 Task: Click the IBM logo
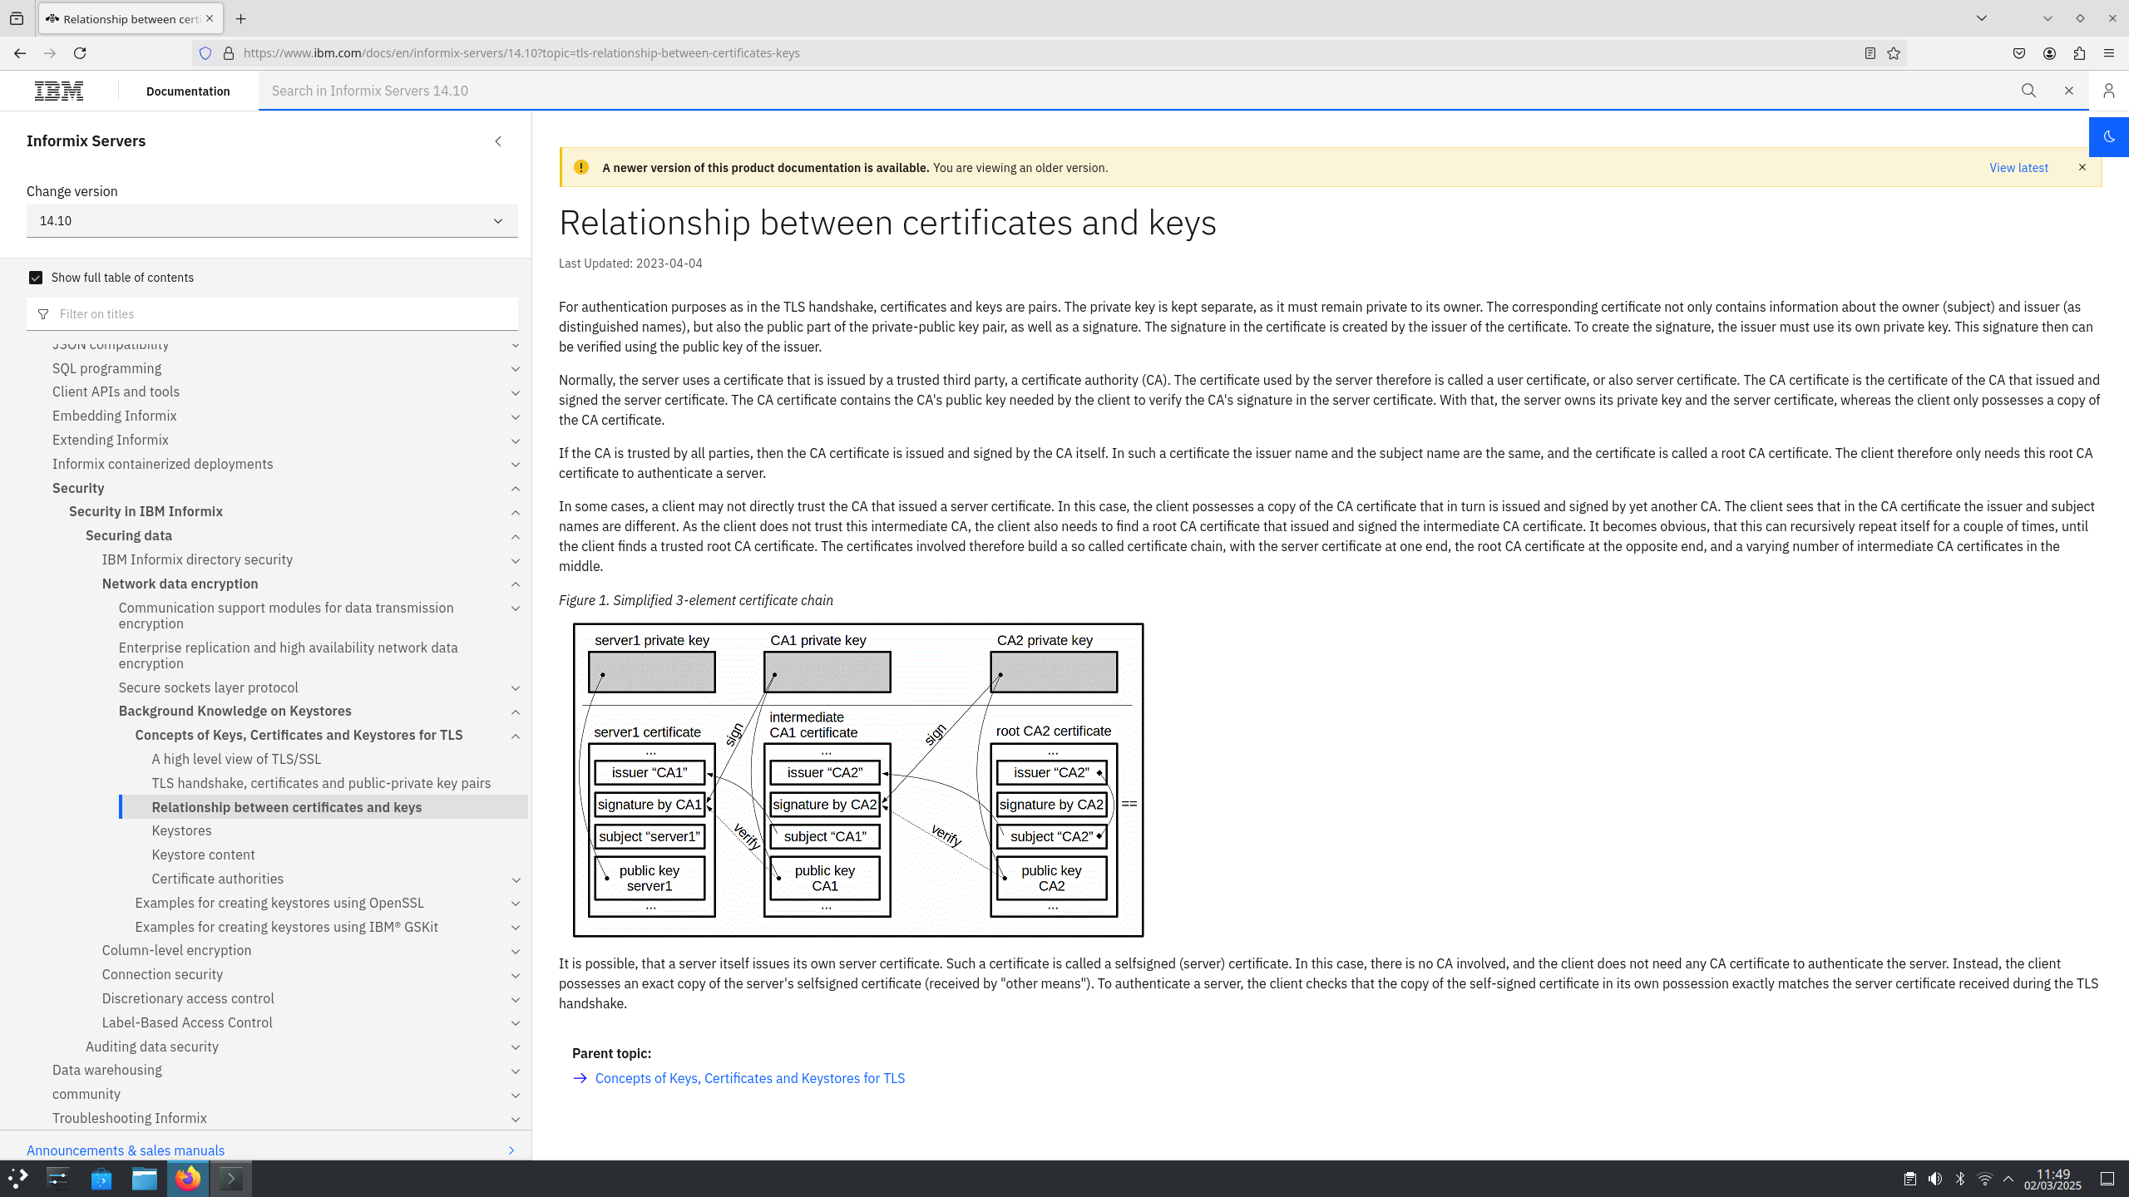59,91
